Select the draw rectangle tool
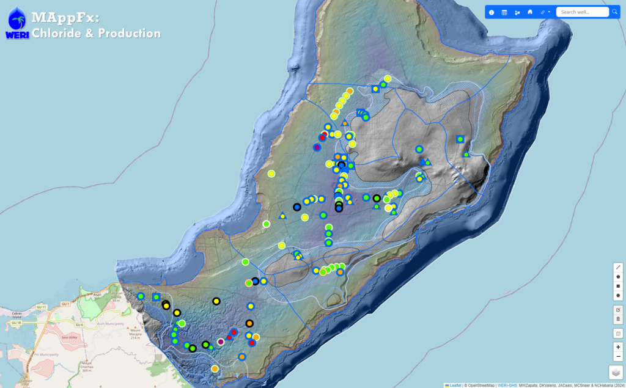The width and height of the screenshot is (626, 388). coord(618,286)
